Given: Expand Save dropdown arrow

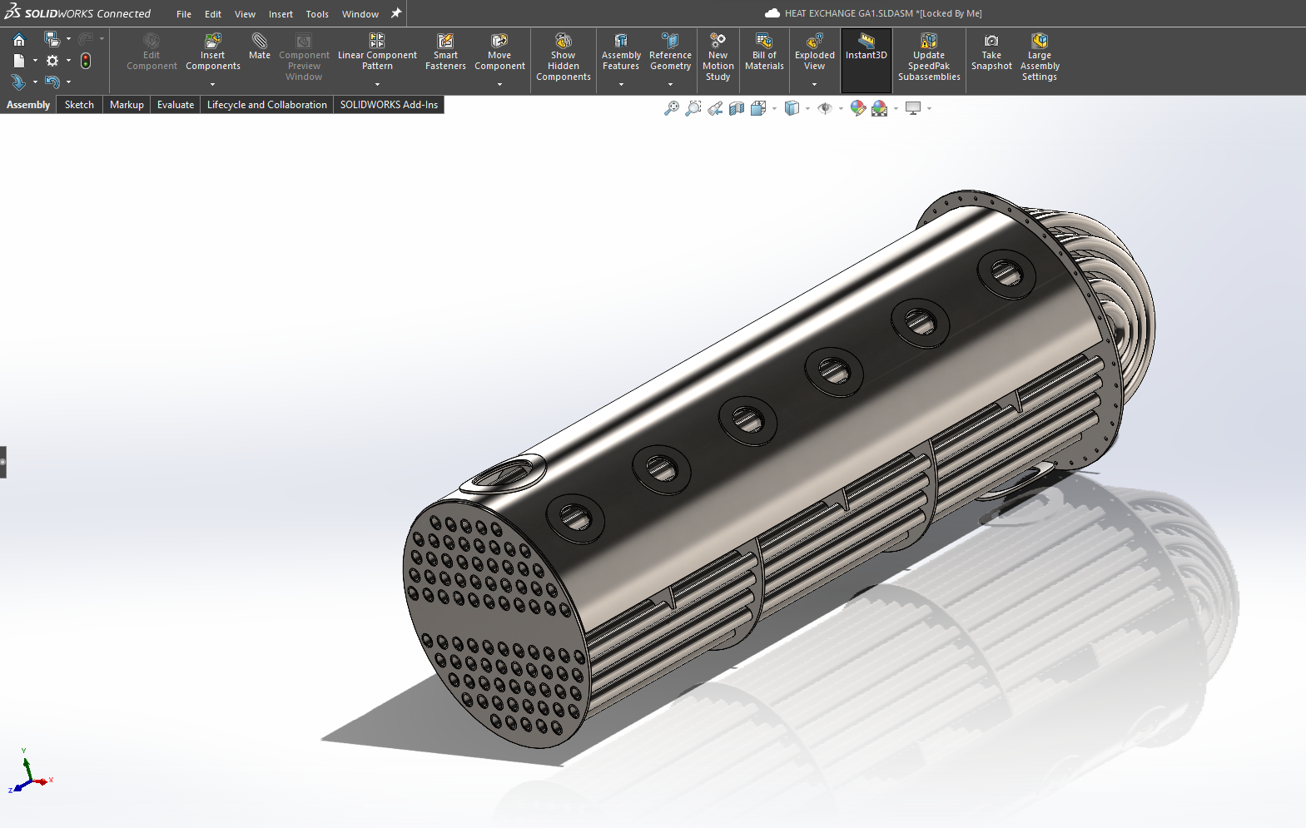Looking at the screenshot, I should point(68,39).
